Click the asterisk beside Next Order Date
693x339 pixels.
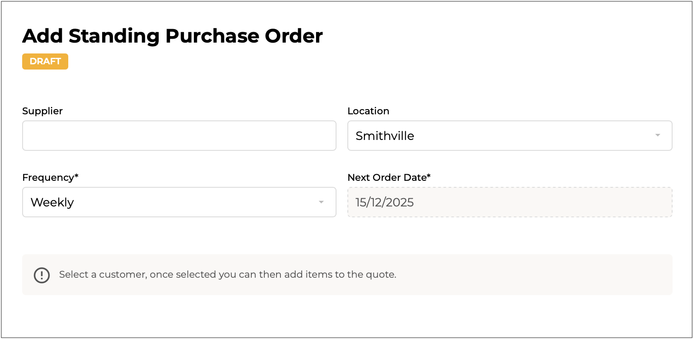(x=429, y=176)
